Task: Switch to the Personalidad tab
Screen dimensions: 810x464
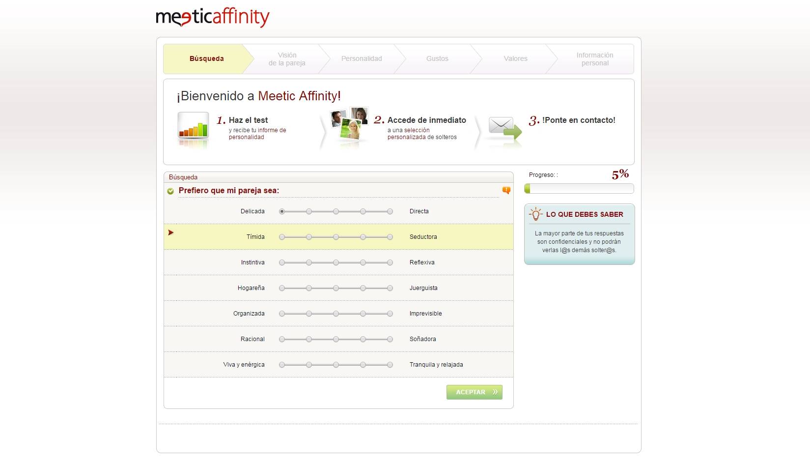Action: pyautogui.click(x=362, y=58)
